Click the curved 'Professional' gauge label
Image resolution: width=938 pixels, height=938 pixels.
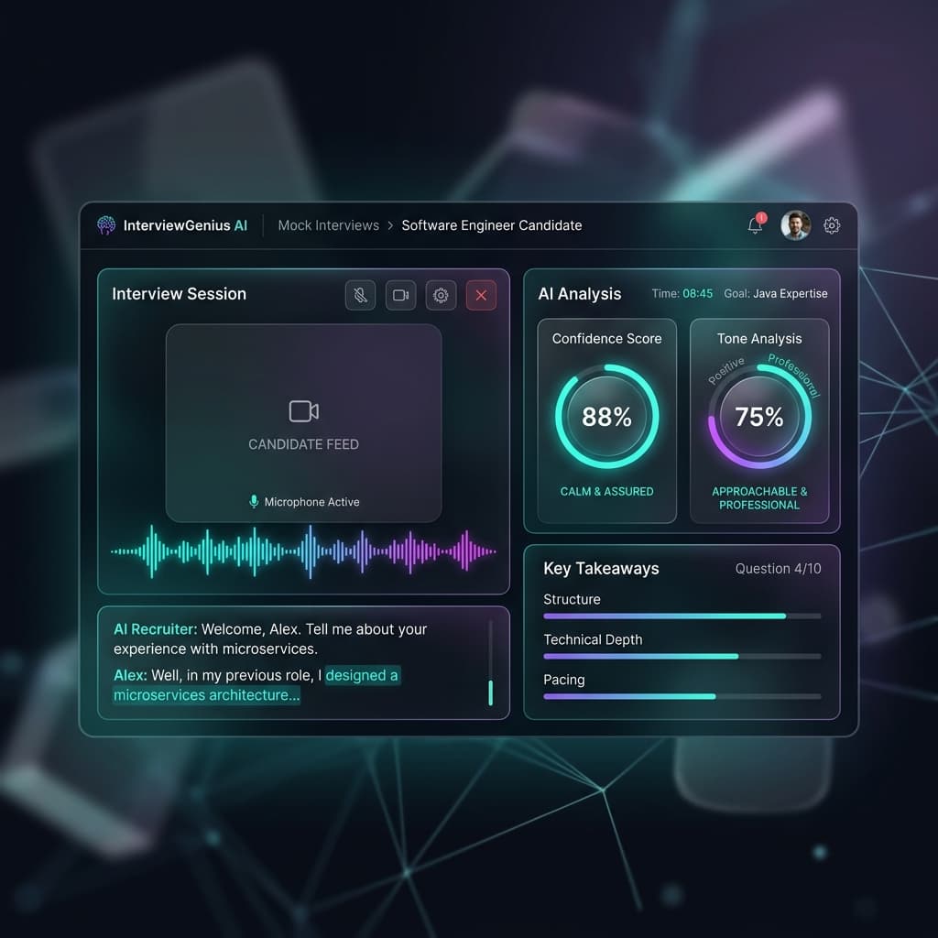(x=794, y=375)
